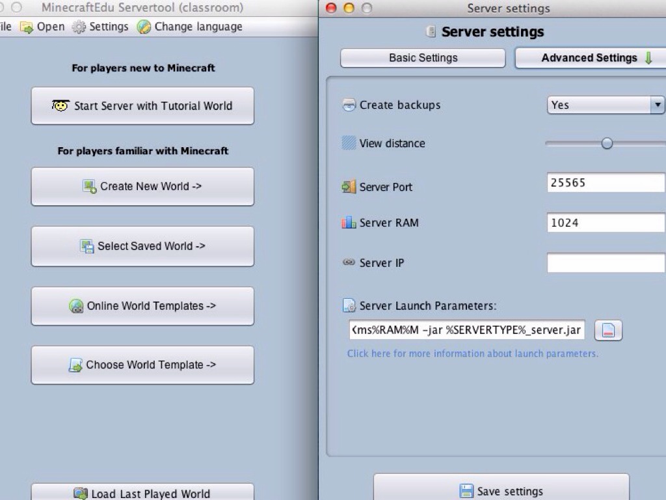The width and height of the screenshot is (666, 500).
Task: Focus the Server Port input field
Action: click(x=605, y=183)
